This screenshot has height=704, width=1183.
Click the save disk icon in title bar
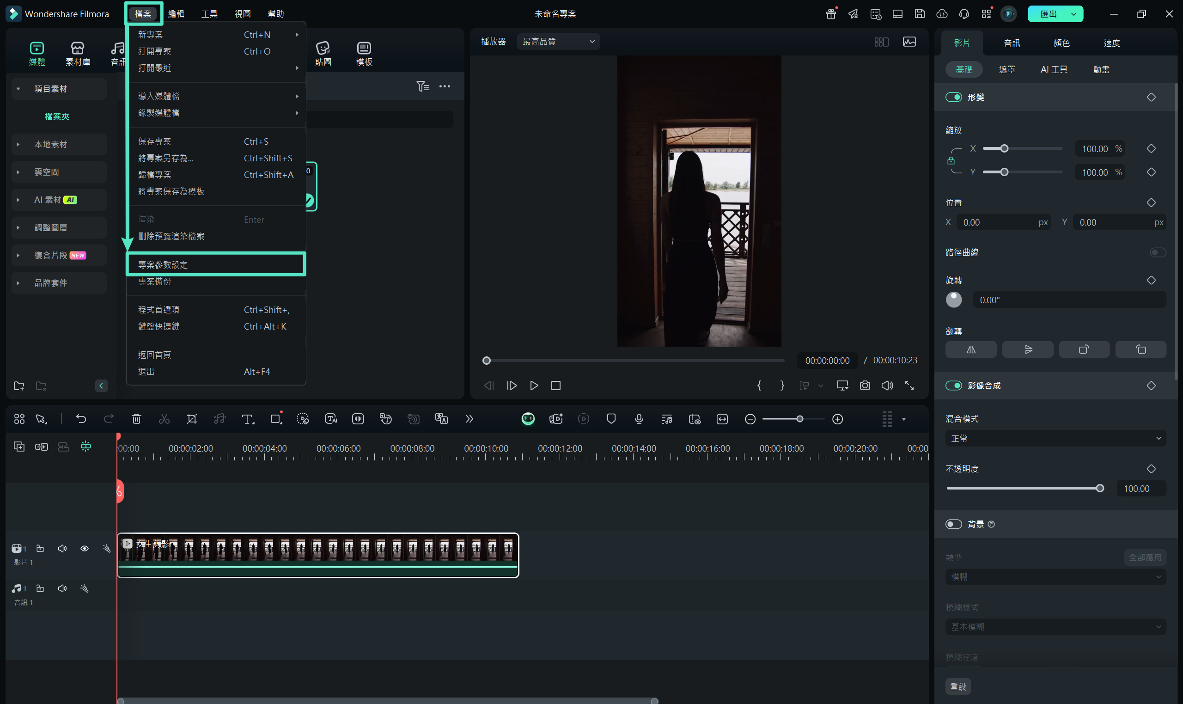[920, 14]
